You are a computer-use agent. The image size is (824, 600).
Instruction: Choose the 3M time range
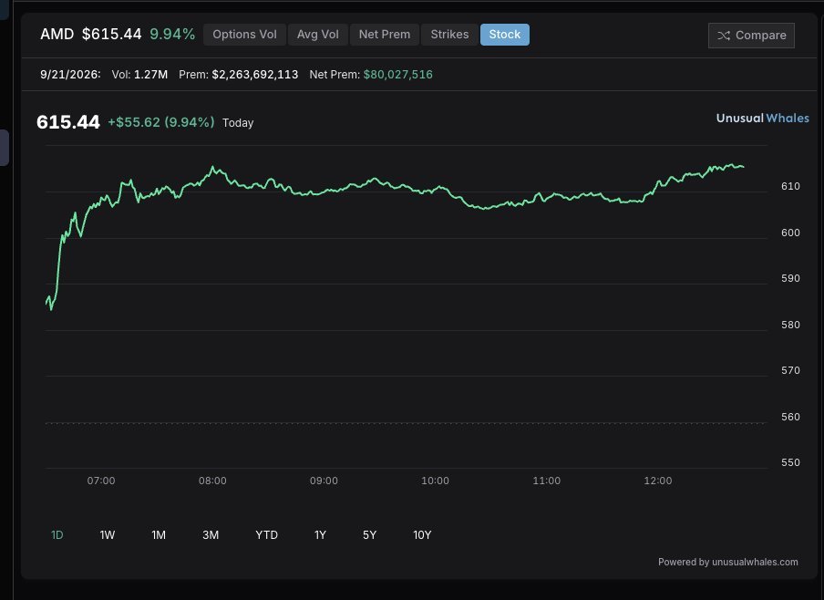pyautogui.click(x=211, y=535)
